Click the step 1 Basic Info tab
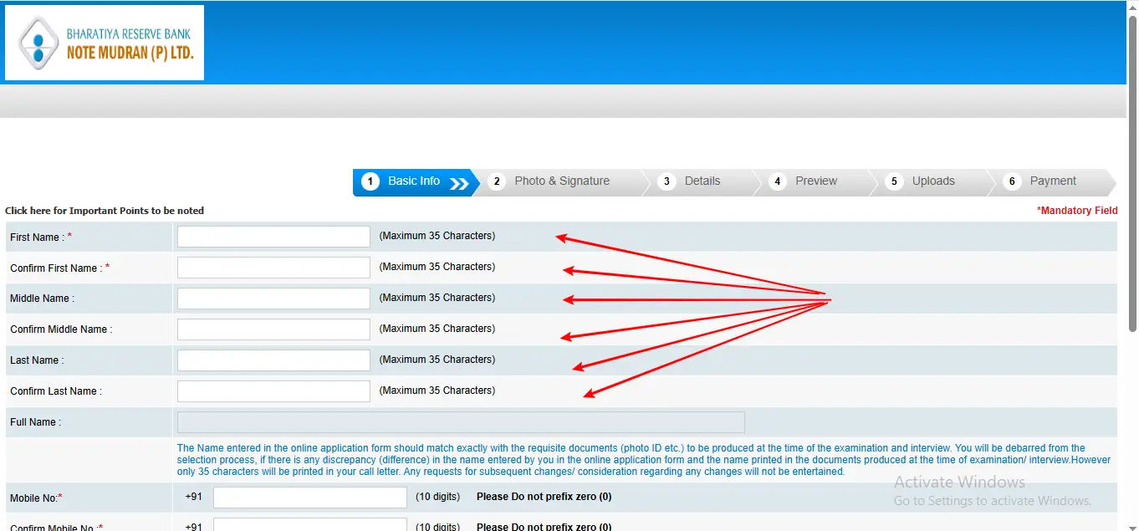This screenshot has width=1139, height=531. (413, 181)
